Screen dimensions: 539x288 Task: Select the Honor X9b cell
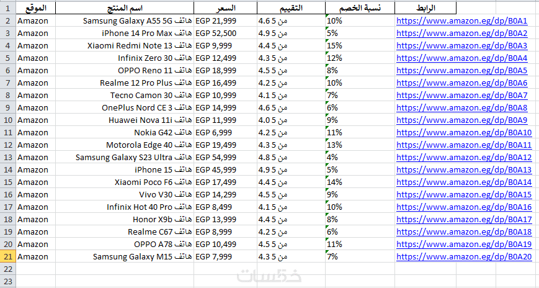coord(125,219)
